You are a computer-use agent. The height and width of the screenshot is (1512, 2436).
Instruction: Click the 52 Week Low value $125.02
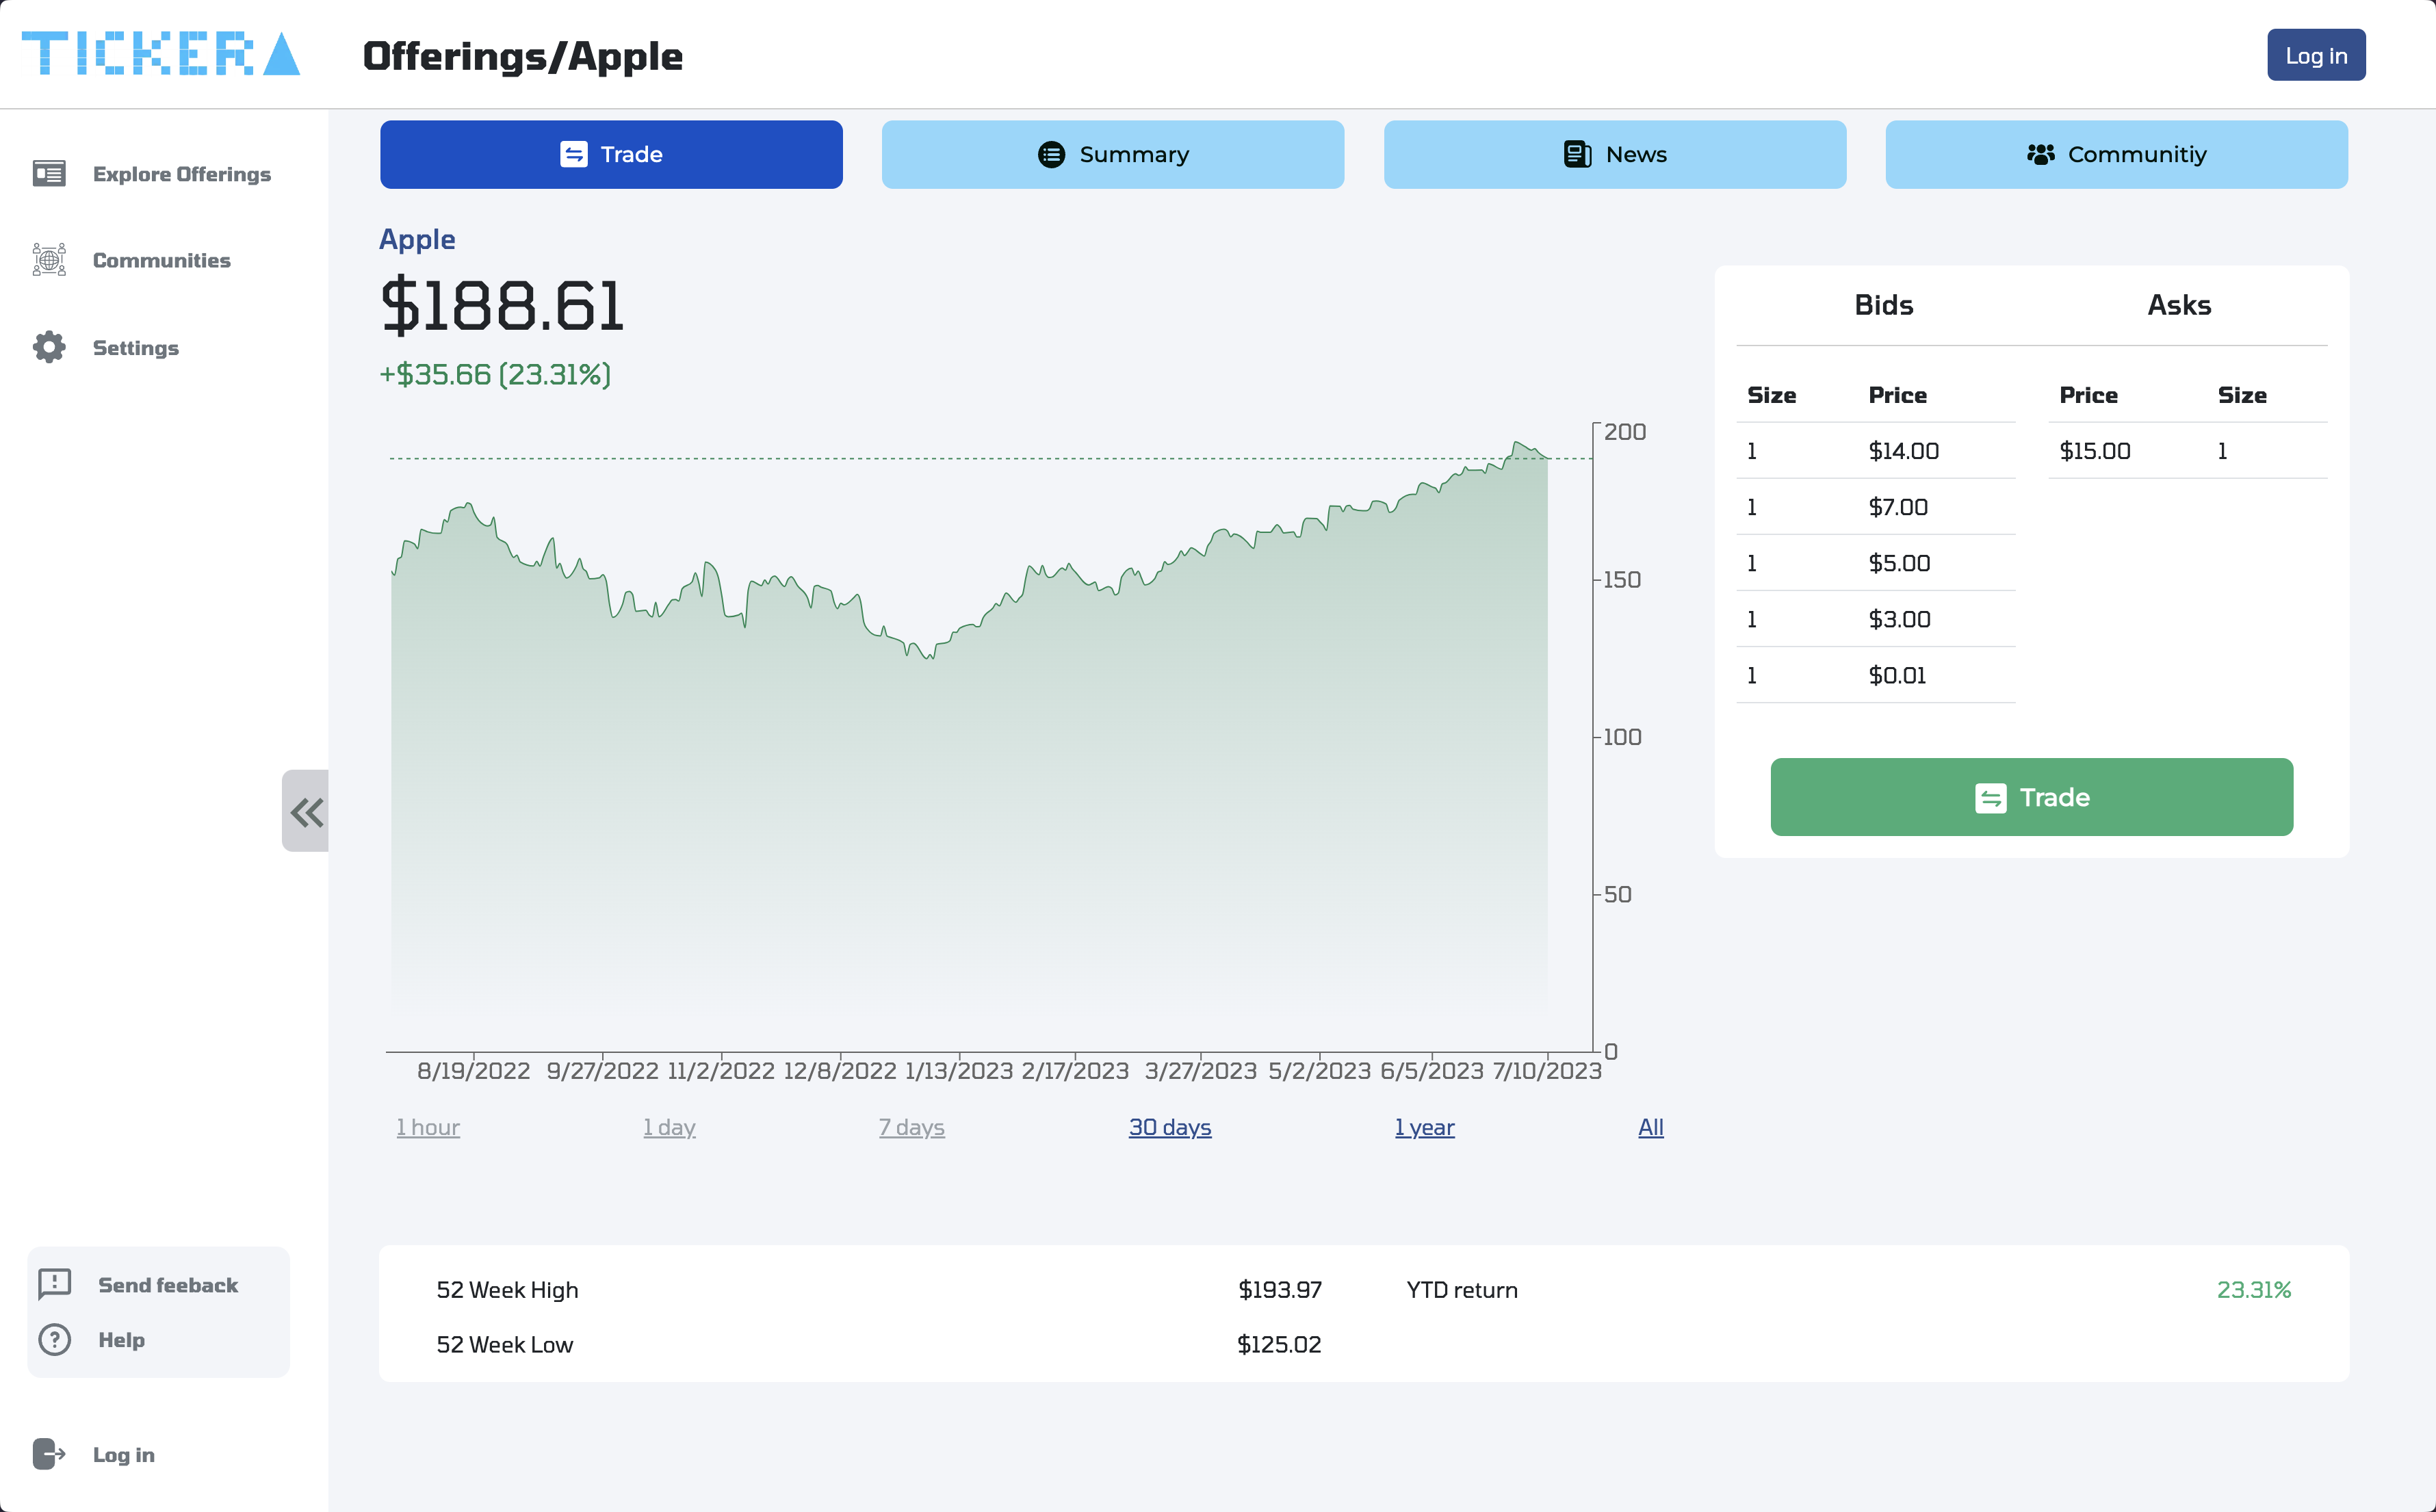(x=1279, y=1345)
